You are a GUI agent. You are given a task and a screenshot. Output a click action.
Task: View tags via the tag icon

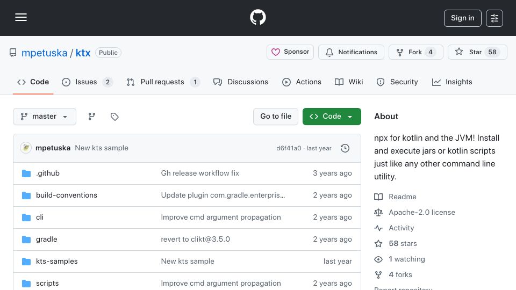click(x=114, y=117)
